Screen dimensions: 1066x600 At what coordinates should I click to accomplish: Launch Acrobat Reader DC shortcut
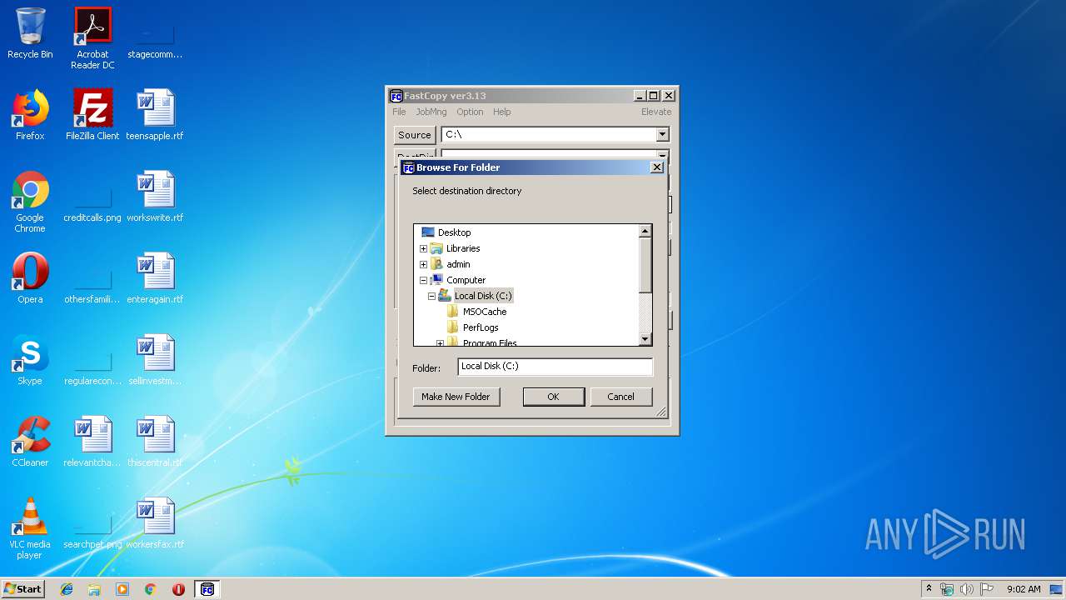click(x=92, y=38)
